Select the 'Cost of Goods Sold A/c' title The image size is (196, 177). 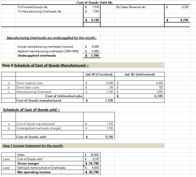(94, 2)
